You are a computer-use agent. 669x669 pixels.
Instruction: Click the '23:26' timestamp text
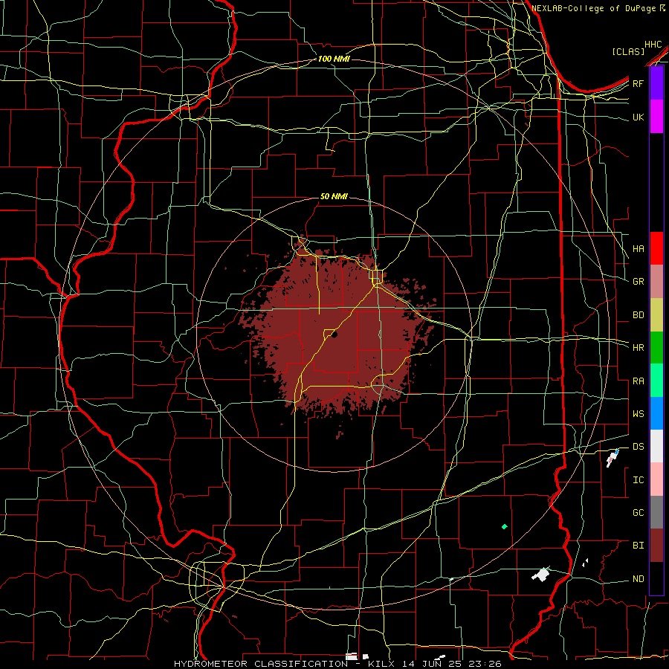pos(484,664)
